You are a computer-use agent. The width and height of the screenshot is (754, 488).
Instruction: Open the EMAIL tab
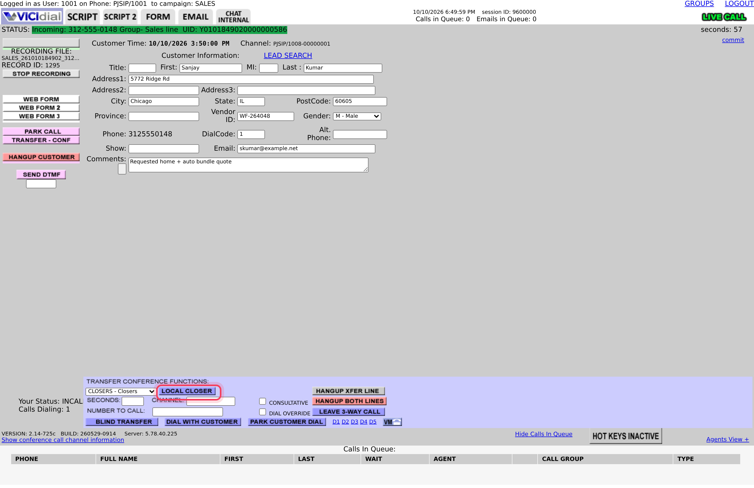[195, 17]
